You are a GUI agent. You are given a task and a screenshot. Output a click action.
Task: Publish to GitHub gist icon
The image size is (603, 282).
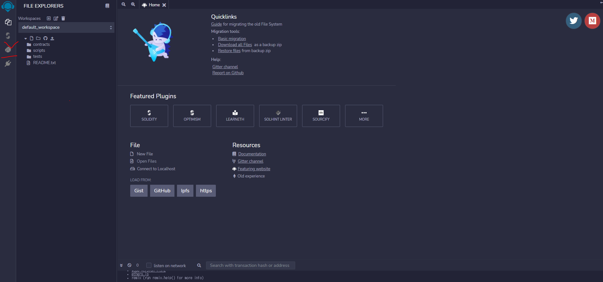pos(46,38)
